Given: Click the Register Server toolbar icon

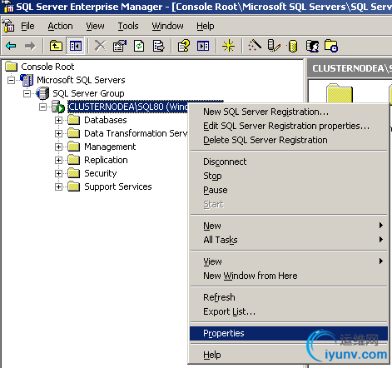Looking at the screenshot, I should coord(274,46).
